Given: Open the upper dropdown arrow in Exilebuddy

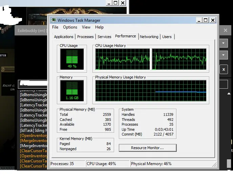Looking at the screenshot, I should (223, 43).
